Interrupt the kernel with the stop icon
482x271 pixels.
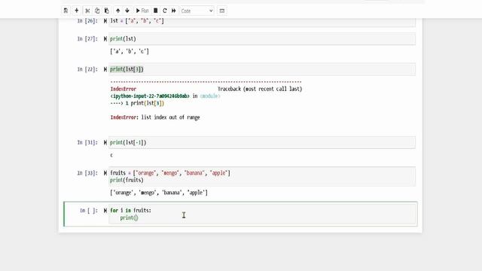click(156, 11)
